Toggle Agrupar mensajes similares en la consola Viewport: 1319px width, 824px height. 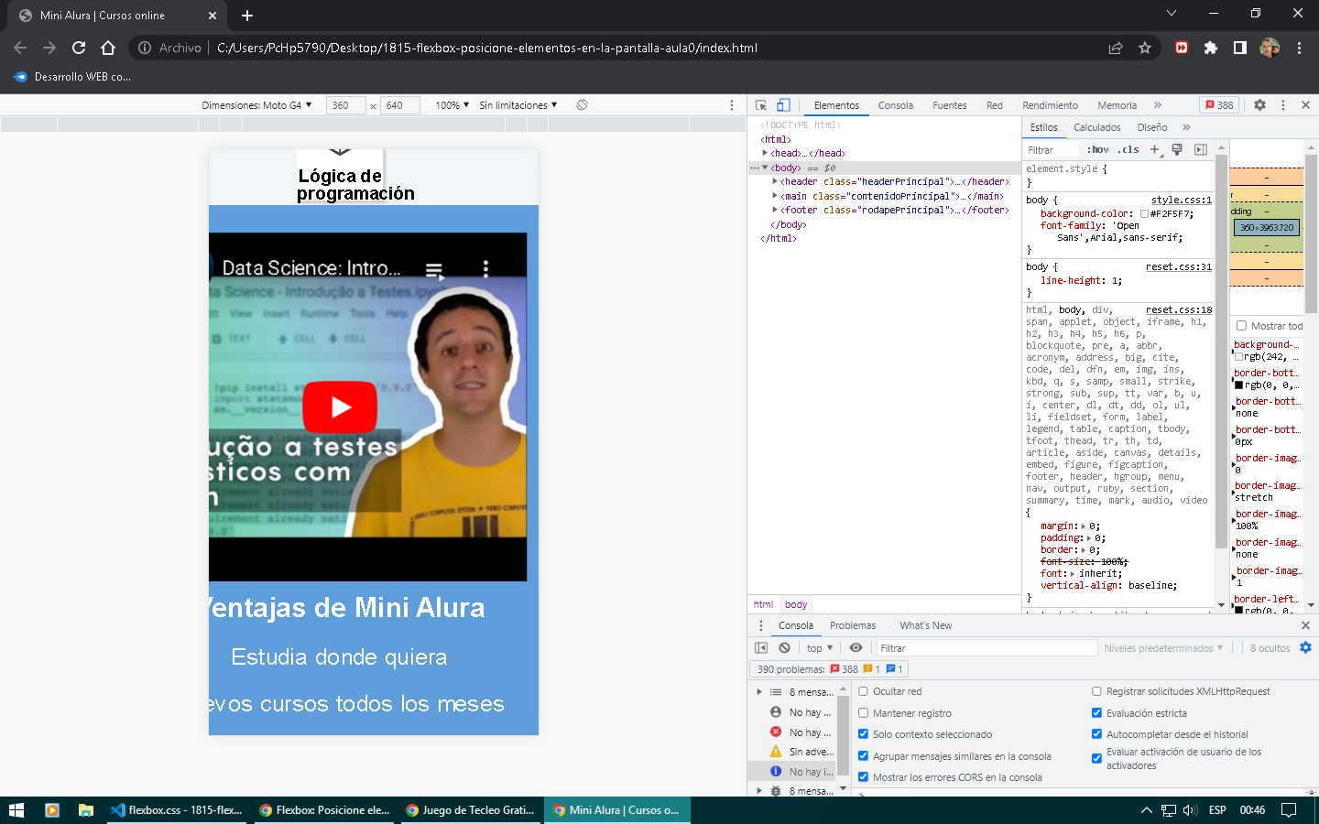click(863, 755)
